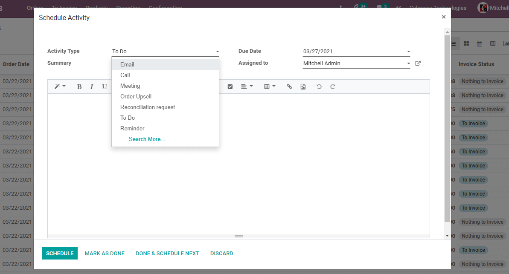509x274 pixels.
Task: Select Email activity type
Action: (165, 64)
